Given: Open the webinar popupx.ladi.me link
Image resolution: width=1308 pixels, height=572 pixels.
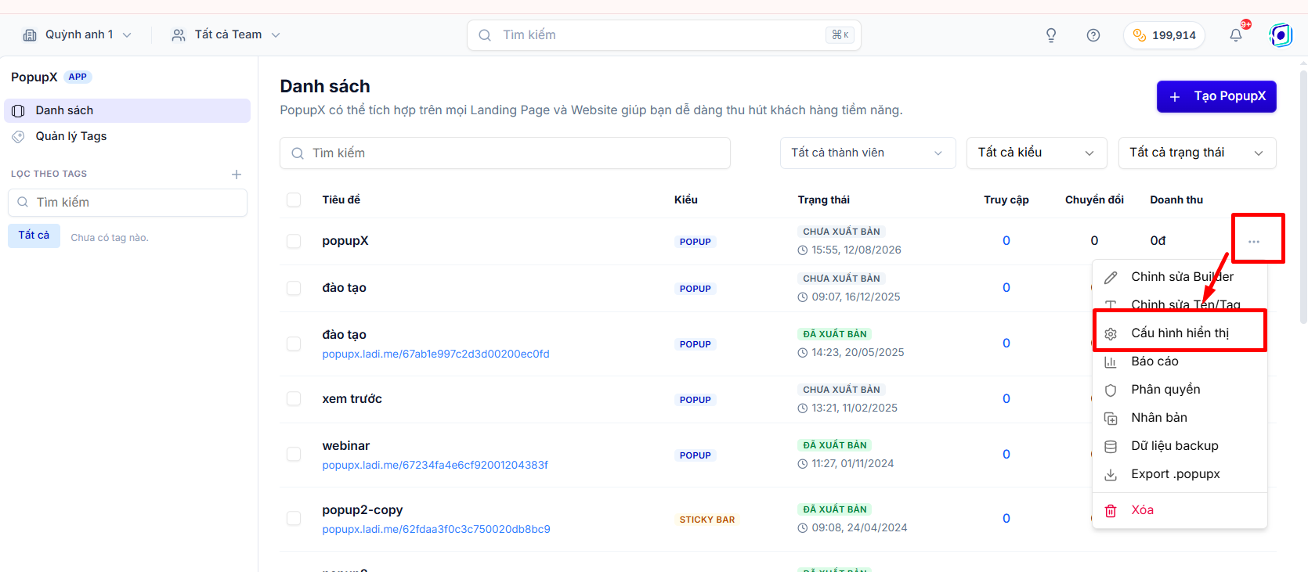Looking at the screenshot, I should tap(435, 466).
